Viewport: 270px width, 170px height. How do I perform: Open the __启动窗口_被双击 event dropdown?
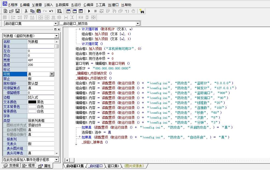(138, 23)
